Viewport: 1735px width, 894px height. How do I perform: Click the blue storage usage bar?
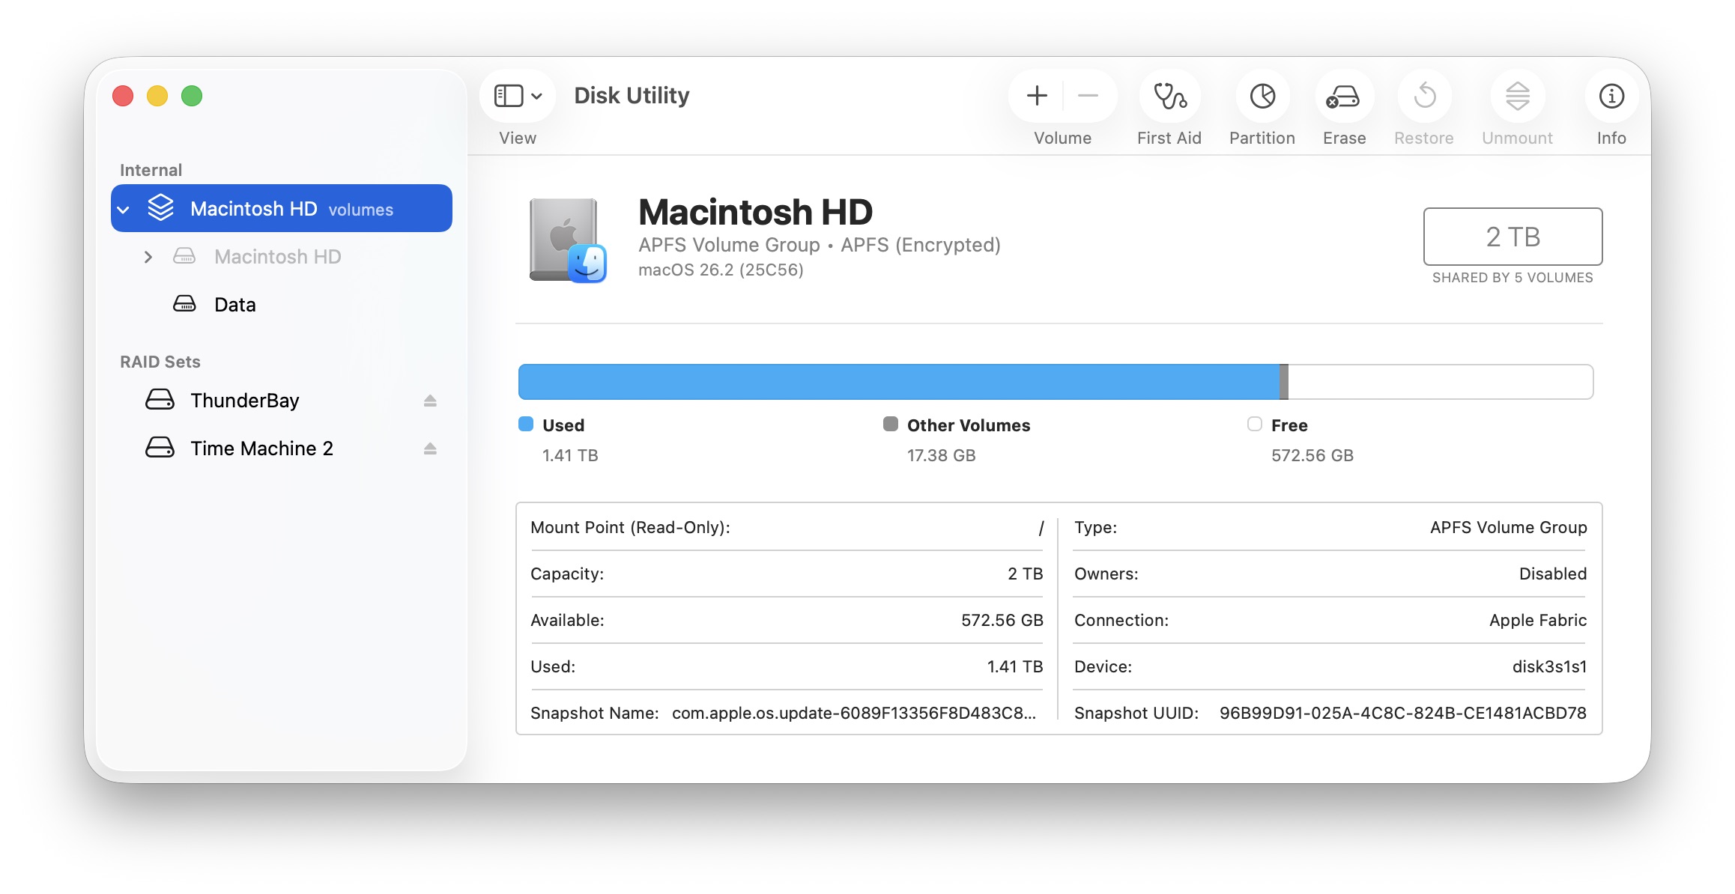coord(899,382)
